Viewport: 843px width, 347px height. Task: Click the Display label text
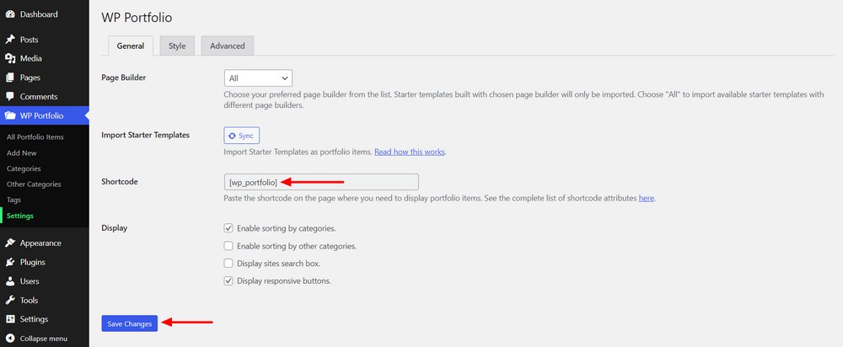tap(115, 228)
